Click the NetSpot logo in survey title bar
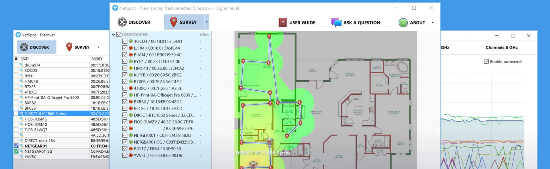The height and width of the screenshot is (169, 550). coord(115,8)
